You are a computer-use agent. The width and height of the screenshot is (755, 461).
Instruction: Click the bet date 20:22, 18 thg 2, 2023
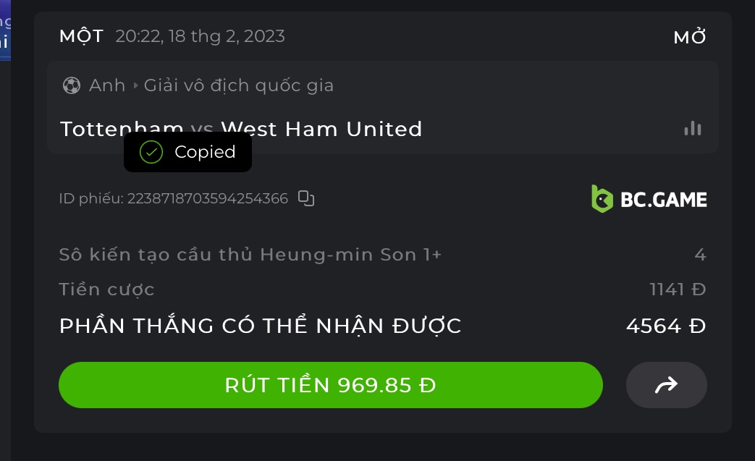[200, 36]
